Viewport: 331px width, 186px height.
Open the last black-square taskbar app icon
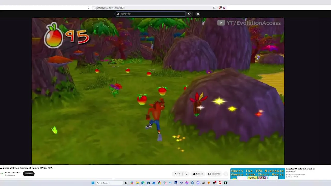point(225,183)
